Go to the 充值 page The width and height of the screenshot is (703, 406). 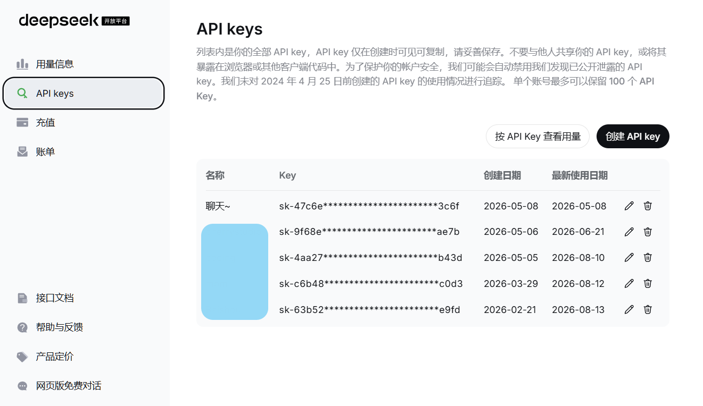coord(84,123)
